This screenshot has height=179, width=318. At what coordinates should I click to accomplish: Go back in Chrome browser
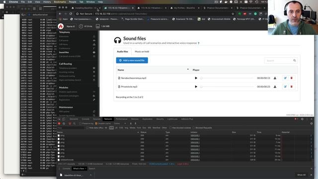coord(60,14)
